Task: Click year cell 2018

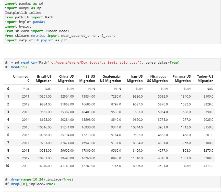Action: [x=26, y=150]
